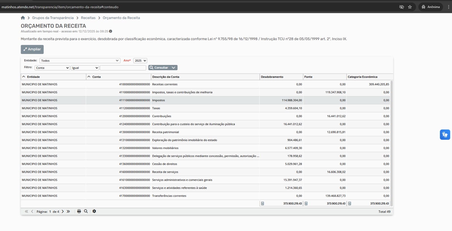Open the Filtro Conta field dropdown
The image size is (452, 231).
tap(52, 68)
